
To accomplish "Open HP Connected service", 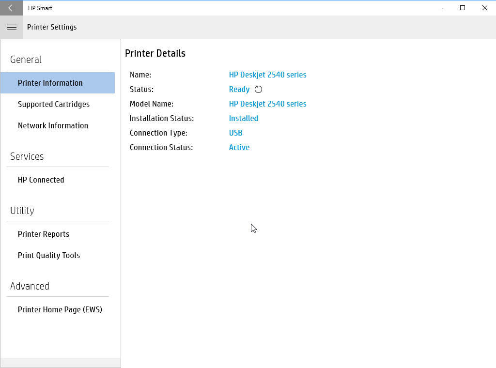I will 41,180.
